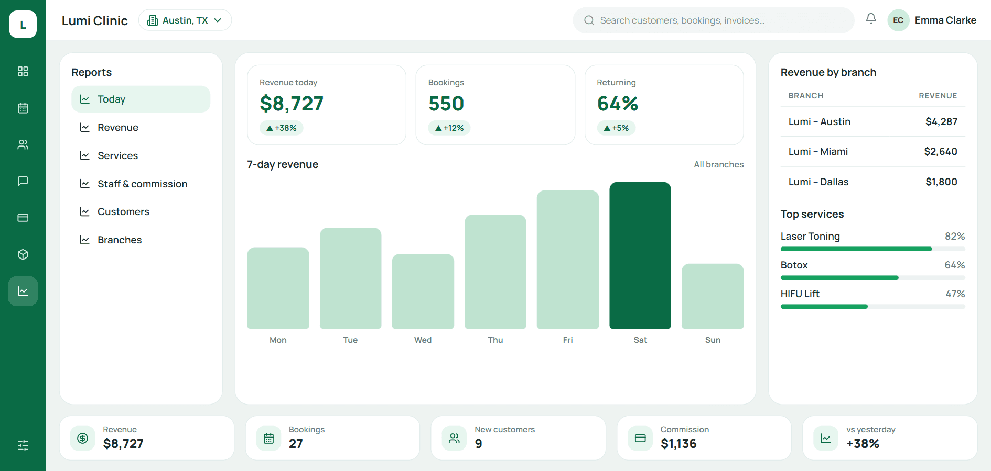This screenshot has height=471, width=991.
Task: Open the customers people icon in sidebar
Action: point(23,144)
